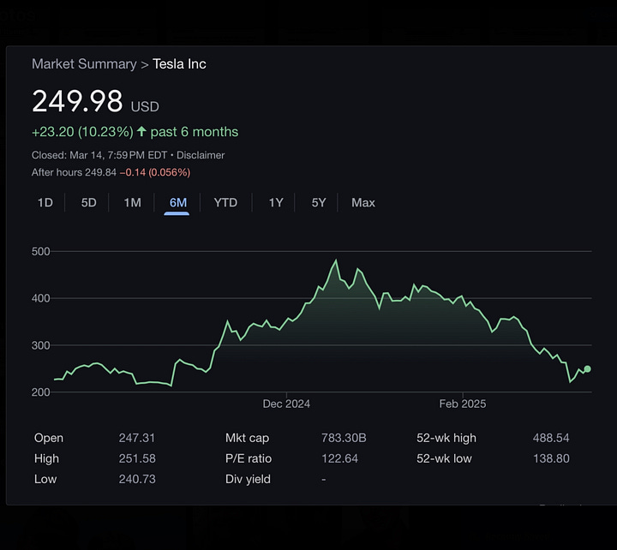617x550 pixels.
Task: Switch chart to YTD range
Action: pyautogui.click(x=225, y=203)
